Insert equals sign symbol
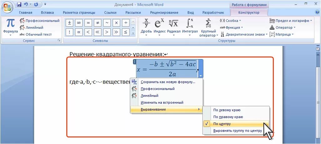321x144 pixels. click(88, 23)
